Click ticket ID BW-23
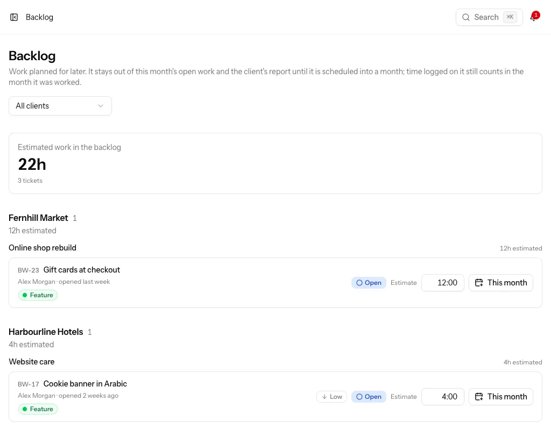Image resolution: width=551 pixels, height=430 pixels. click(29, 270)
